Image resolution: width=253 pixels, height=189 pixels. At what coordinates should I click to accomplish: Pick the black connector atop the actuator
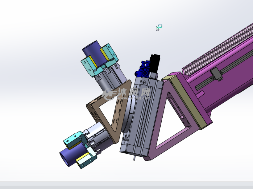(154, 63)
